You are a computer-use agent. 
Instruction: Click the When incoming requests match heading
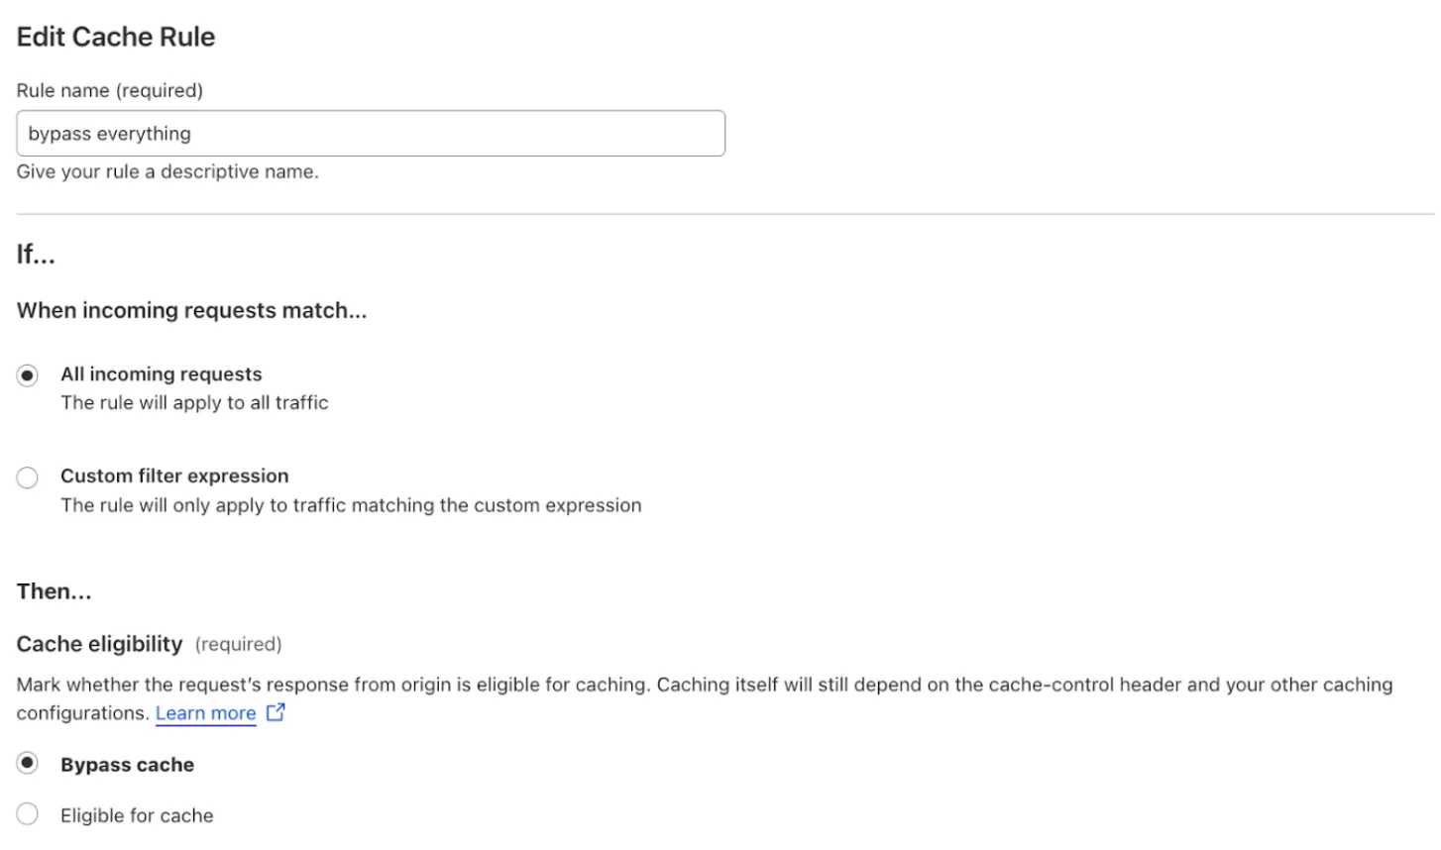coord(190,310)
